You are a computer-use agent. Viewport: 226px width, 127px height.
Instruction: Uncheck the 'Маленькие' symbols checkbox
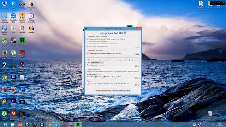tap(104, 77)
